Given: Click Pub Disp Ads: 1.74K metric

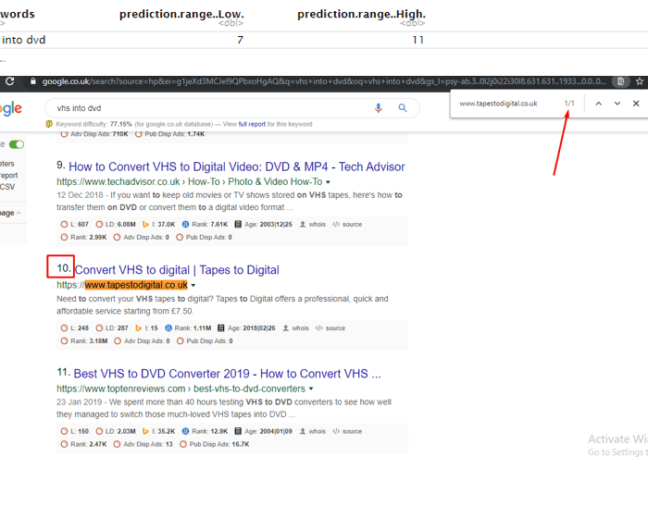Looking at the screenshot, I should (x=169, y=134).
